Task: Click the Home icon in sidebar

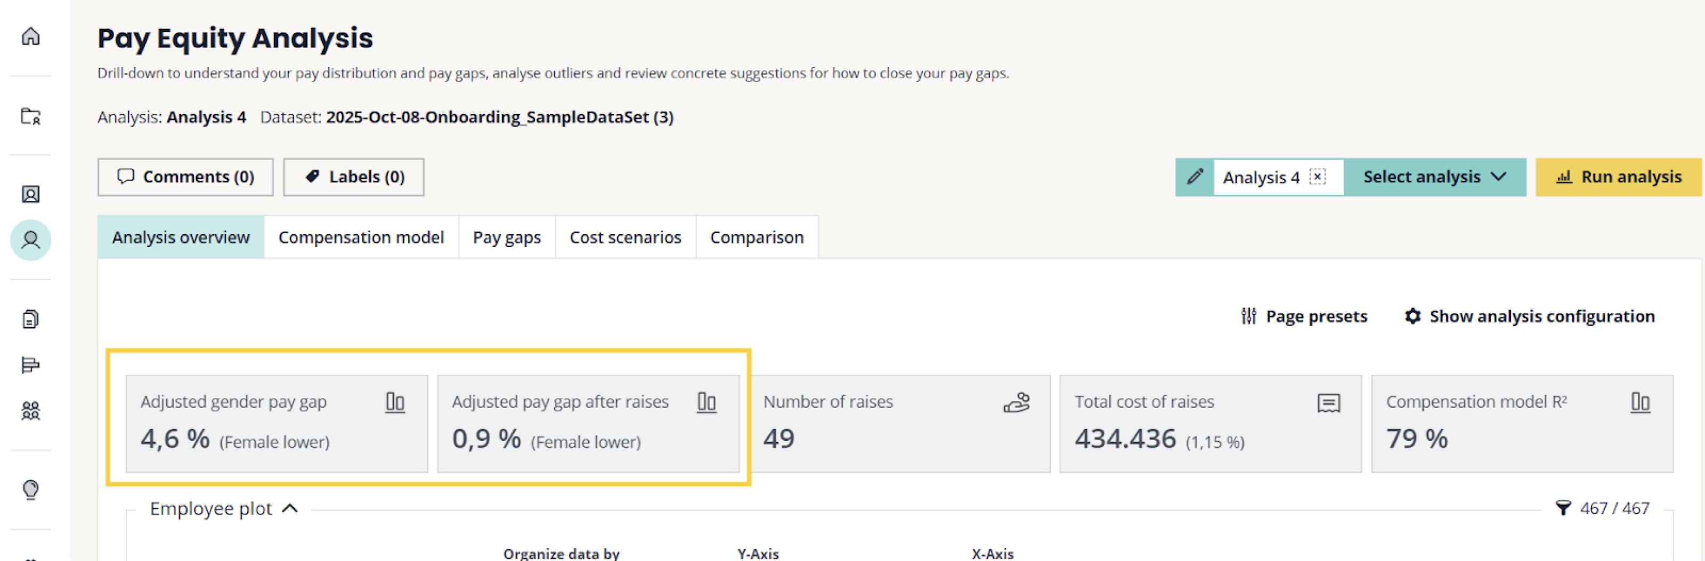Action: click(30, 36)
